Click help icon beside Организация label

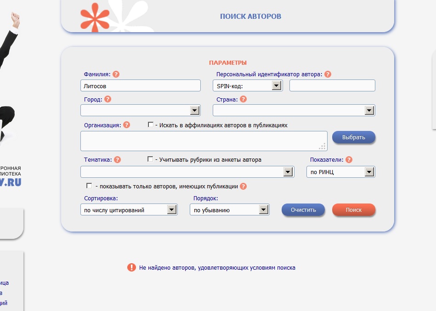click(x=127, y=124)
